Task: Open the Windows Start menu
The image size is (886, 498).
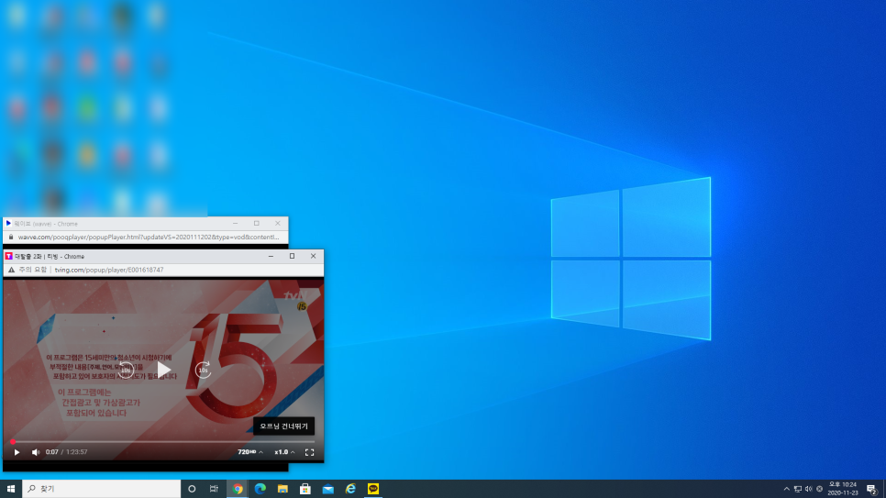Action: coord(11,489)
